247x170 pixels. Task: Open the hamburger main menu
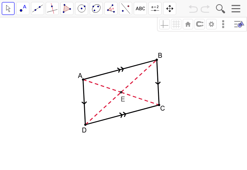(x=236, y=9)
